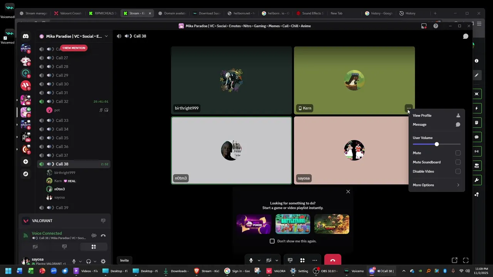Open activities icon in voice panel

(94, 247)
